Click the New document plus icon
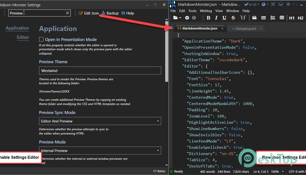 187,18
